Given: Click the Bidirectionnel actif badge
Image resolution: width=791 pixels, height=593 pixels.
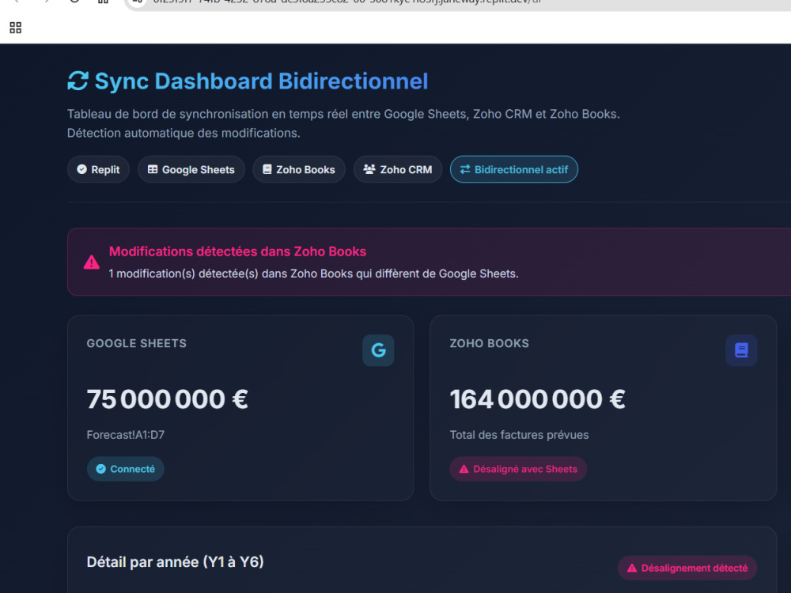Looking at the screenshot, I should click(x=514, y=169).
